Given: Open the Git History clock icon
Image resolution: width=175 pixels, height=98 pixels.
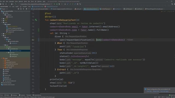Looking at the screenshot, I should pyautogui.click(x=77, y=4).
